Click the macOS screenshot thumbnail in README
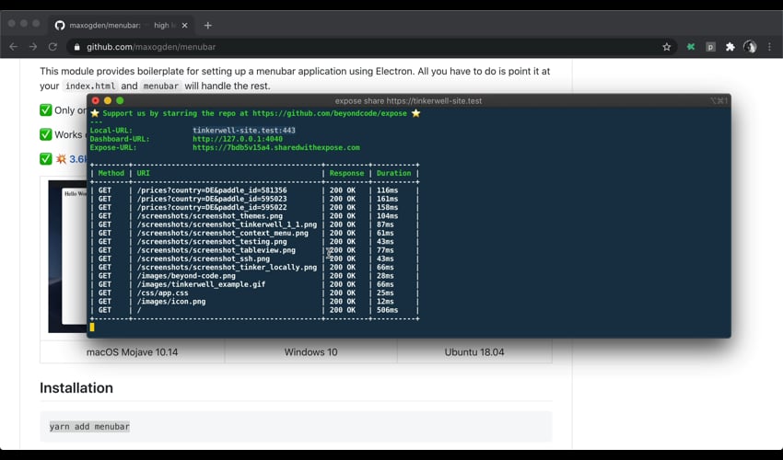 67,257
